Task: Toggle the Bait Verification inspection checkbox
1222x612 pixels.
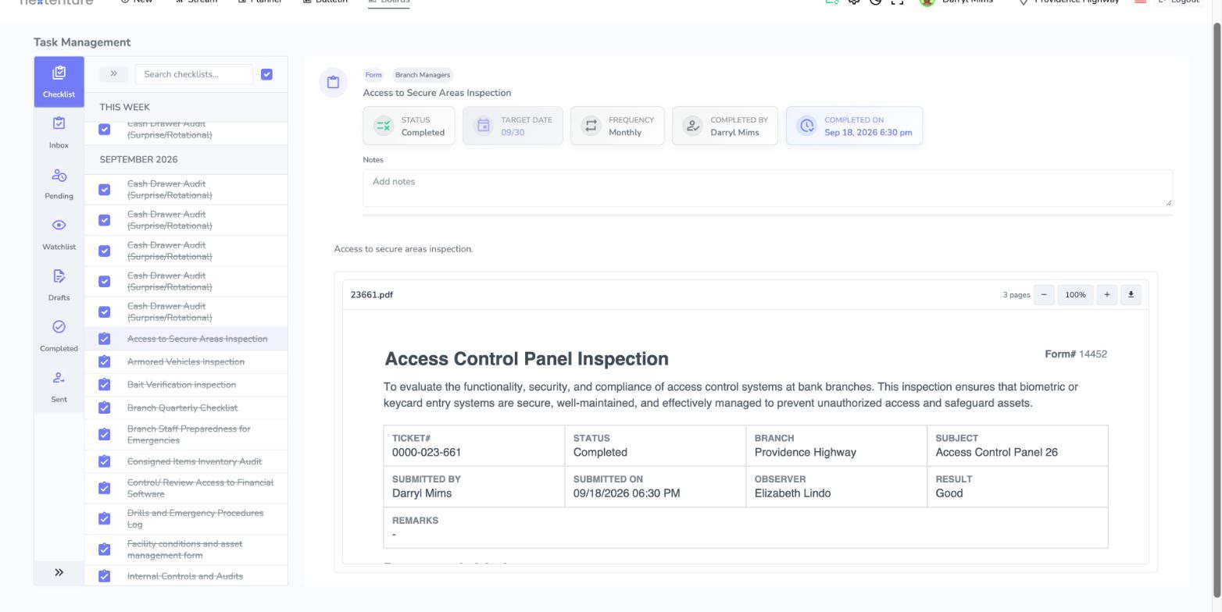Action: click(x=105, y=385)
